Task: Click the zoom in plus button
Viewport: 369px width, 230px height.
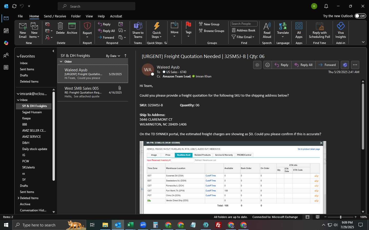Action: (355, 217)
